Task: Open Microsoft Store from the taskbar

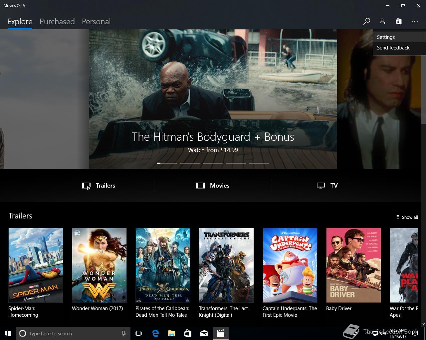Action: [188, 333]
